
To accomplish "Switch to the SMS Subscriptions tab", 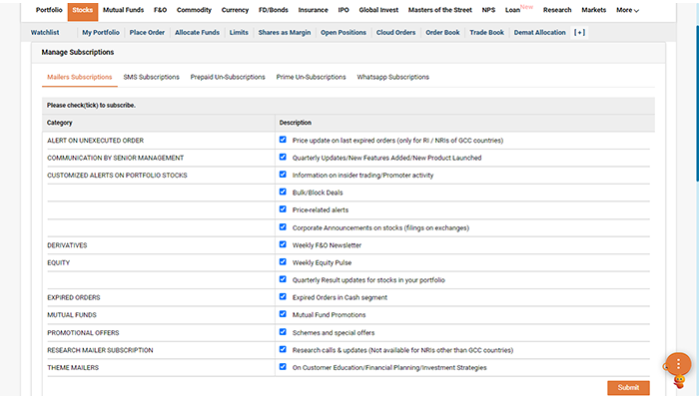I will tap(151, 77).
